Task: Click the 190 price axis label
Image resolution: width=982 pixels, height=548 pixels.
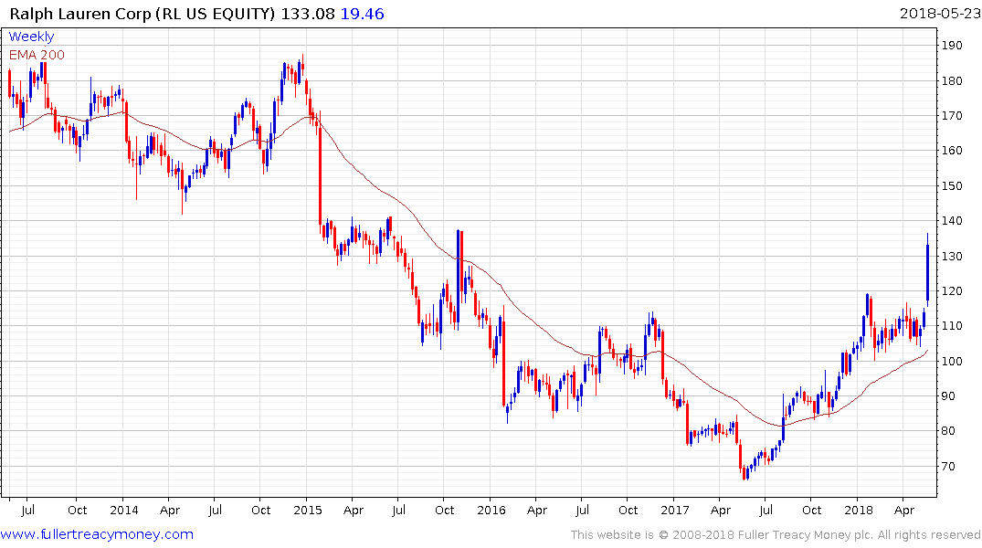Action: tap(952, 45)
